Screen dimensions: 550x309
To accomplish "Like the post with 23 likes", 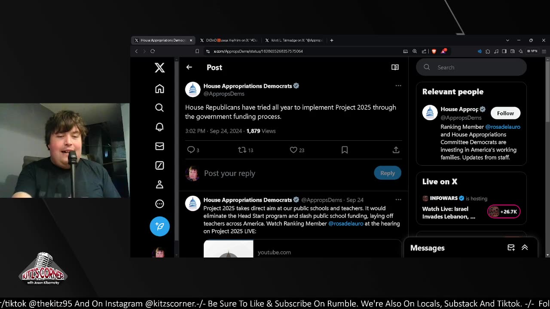I will click(297, 150).
